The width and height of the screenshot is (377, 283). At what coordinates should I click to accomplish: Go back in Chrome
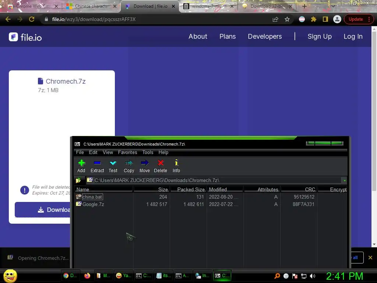pos(8,19)
